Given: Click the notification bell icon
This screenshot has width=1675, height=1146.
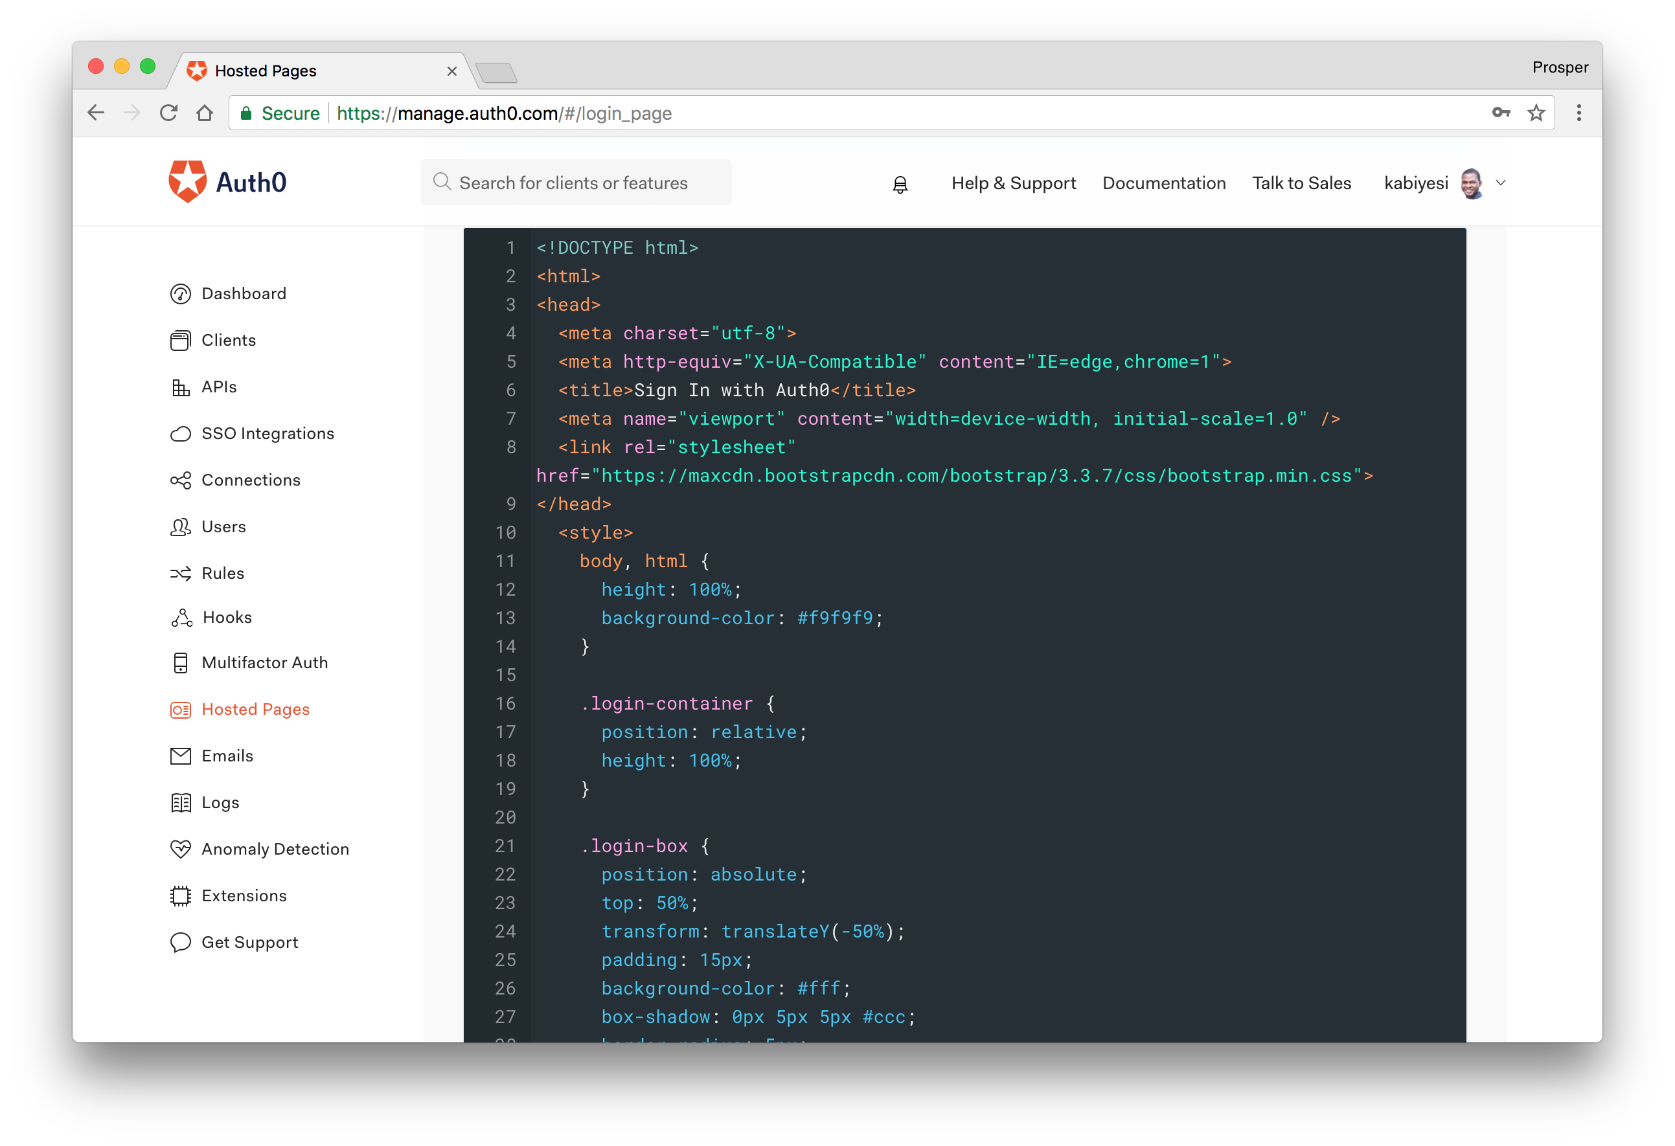Looking at the screenshot, I should coord(900,185).
